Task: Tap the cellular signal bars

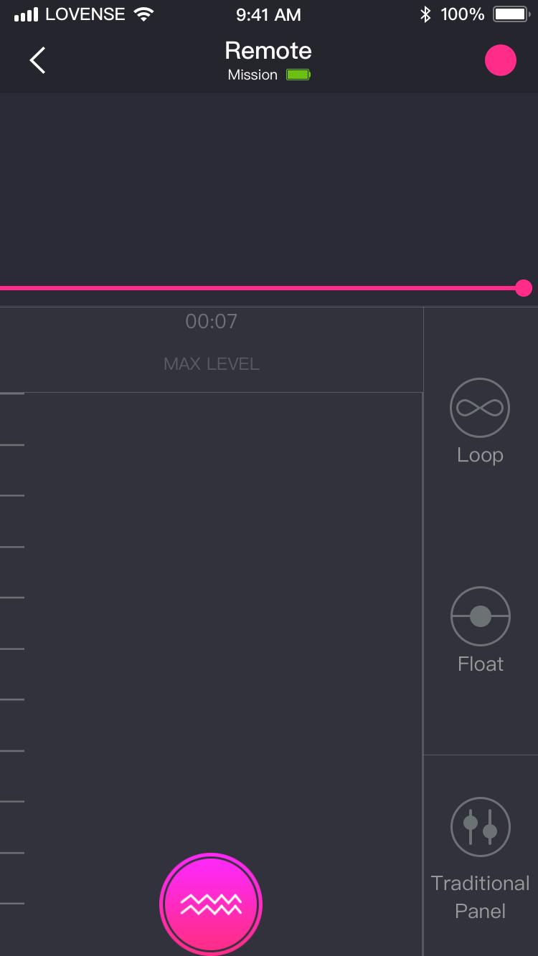Action: 26,14
